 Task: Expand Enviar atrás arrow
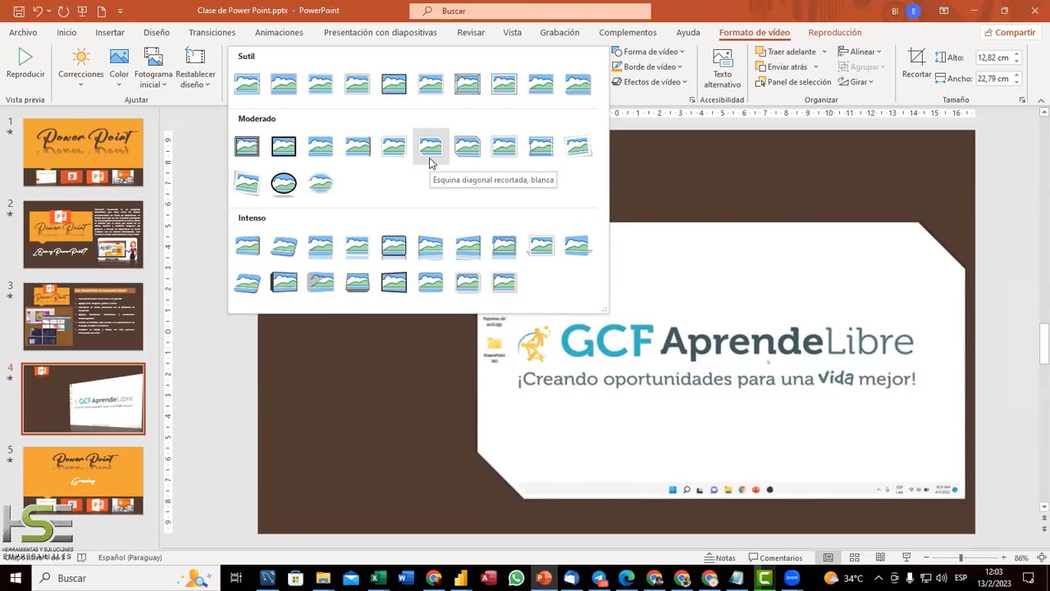click(815, 66)
